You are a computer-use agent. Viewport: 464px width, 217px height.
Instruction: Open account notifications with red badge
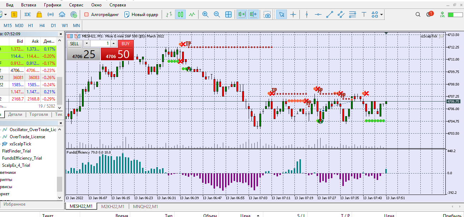(x=429, y=14)
